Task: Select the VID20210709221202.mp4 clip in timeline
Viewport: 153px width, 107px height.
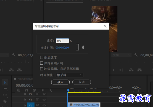Action: point(84,105)
